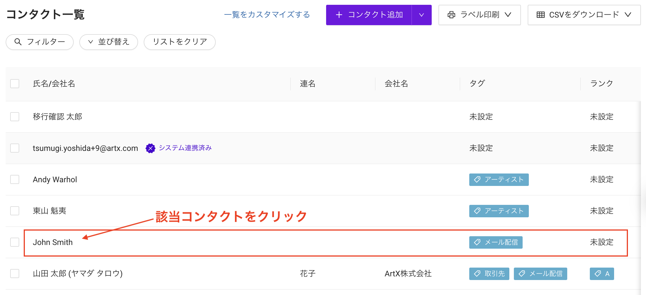This screenshot has width=646, height=295.
Task: Click the メール配信 tag on John Smith
Action: tap(496, 242)
